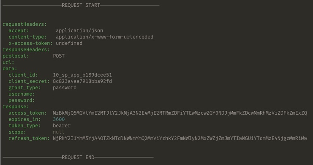Image resolution: width=313 pixels, height=165 pixels.
Task: Click the data key label
Action: pyautogui.click(x=10, y=69)
